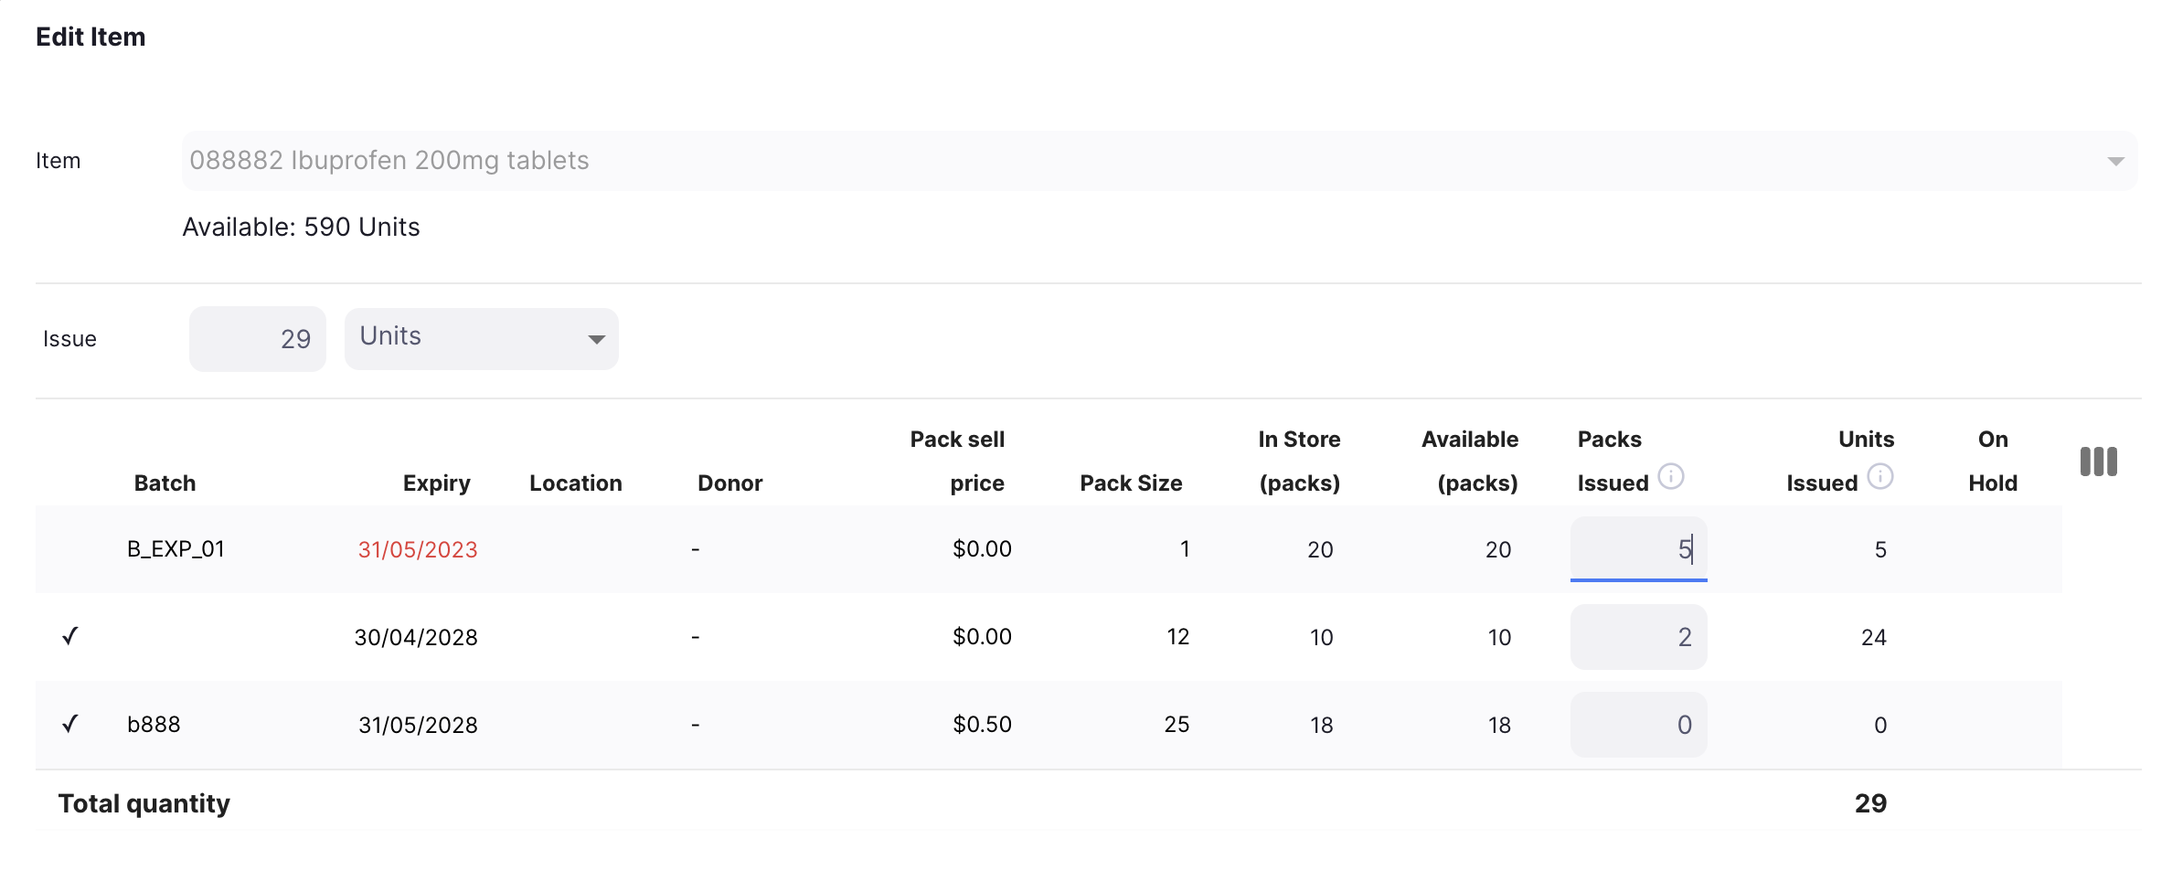
Task: Click the expired date 31/05/2023
Action: point(418,549)
